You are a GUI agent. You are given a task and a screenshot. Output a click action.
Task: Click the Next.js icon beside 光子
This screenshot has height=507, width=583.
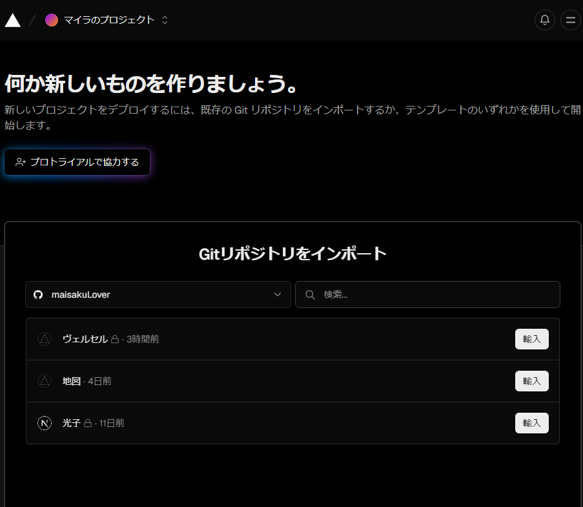(45, 423)
